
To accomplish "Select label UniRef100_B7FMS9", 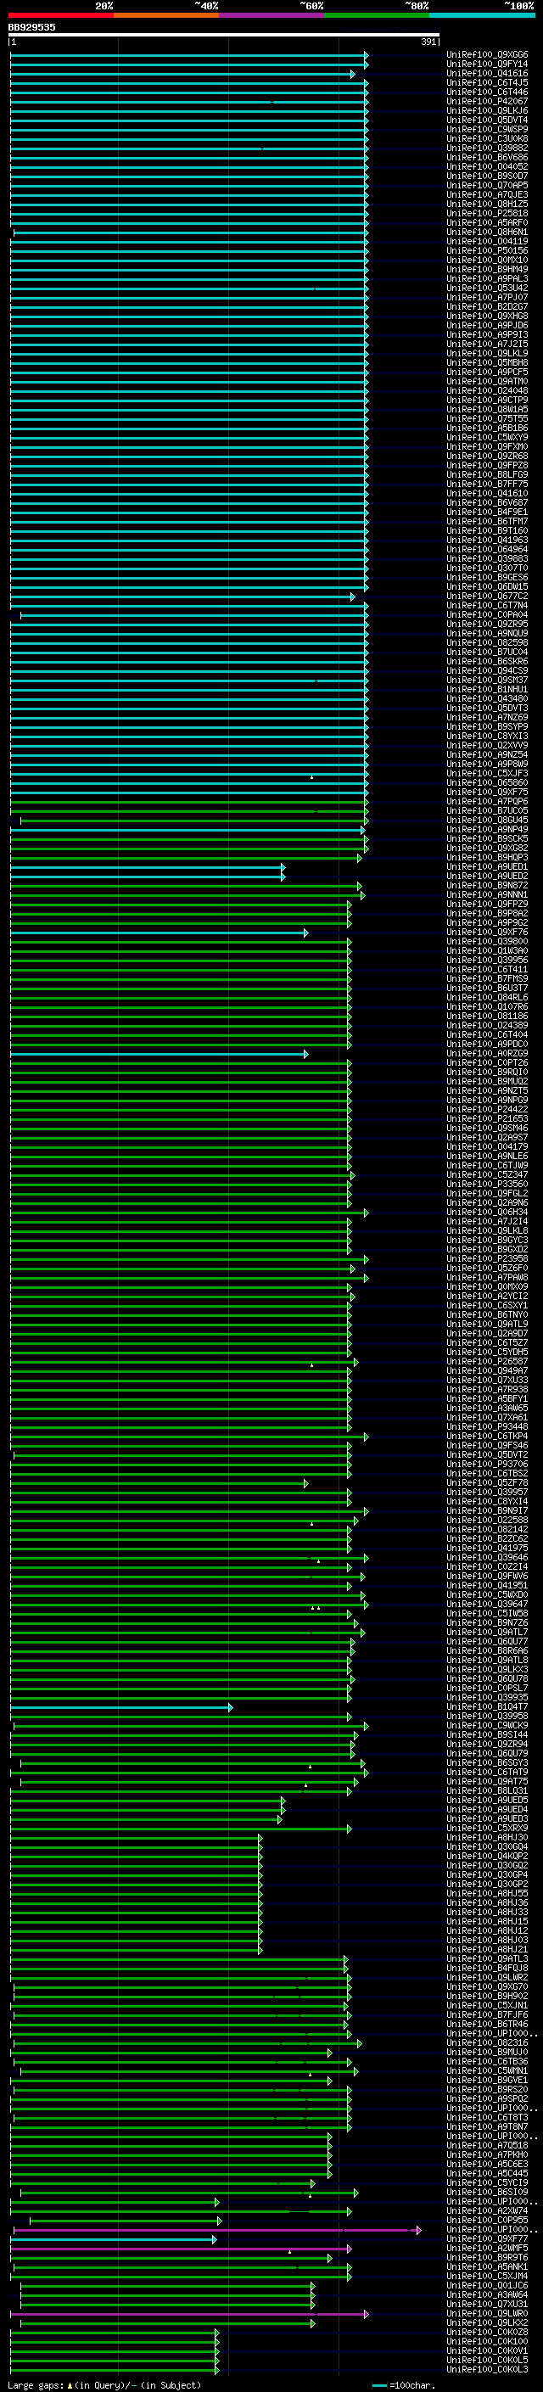I will pyautogui.click(x=487, y=978).
